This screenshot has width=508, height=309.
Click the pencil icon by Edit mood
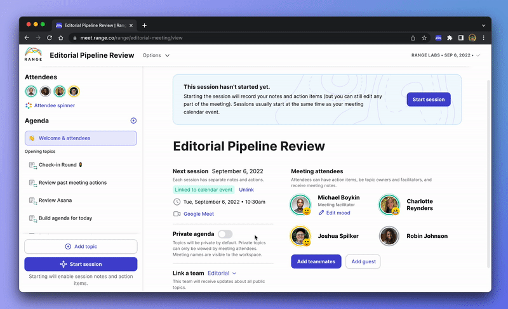pos(321,213)
